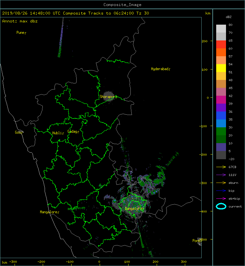Image resolution: width=245 pixels, height=266 pixels.
Task: Click the Hubli city label
Action: pos(58,133)
